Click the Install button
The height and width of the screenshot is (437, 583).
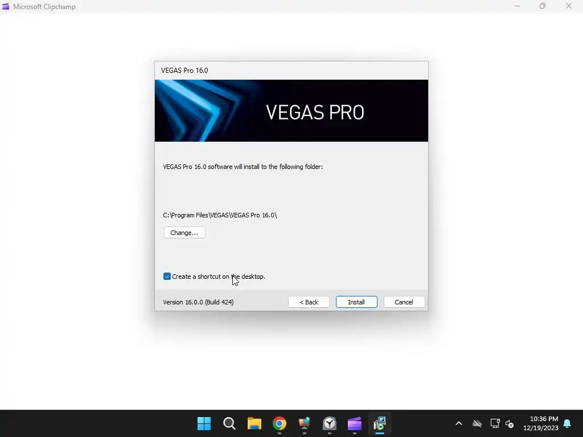(356, 302)
